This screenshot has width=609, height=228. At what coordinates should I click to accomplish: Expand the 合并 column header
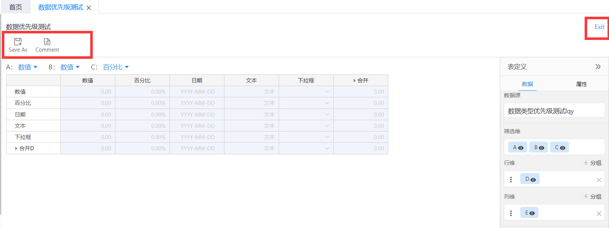coord(354,81)
